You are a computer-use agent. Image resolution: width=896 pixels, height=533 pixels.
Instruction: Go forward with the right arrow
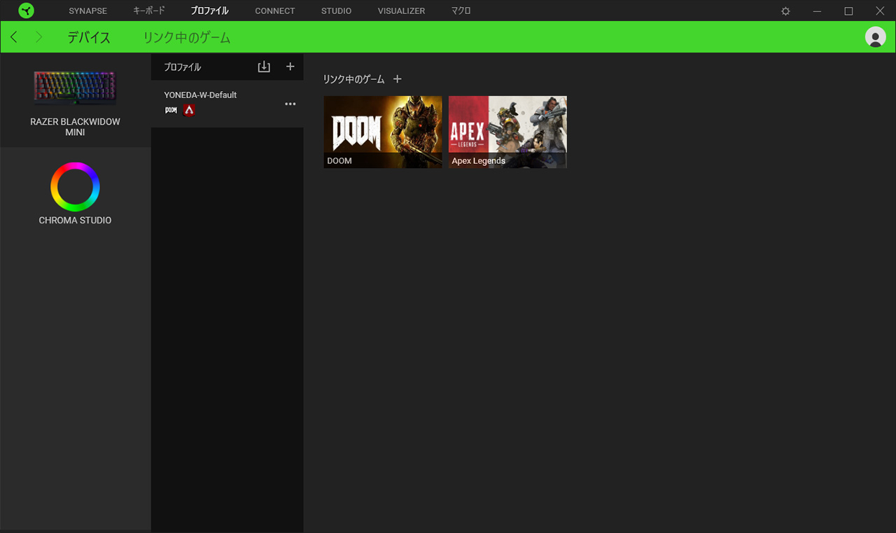click(39, 37)
